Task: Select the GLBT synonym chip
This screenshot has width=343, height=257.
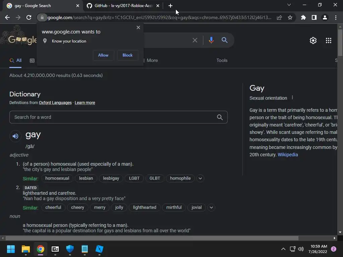Action: pyautogui.click(x=155, y=178)
